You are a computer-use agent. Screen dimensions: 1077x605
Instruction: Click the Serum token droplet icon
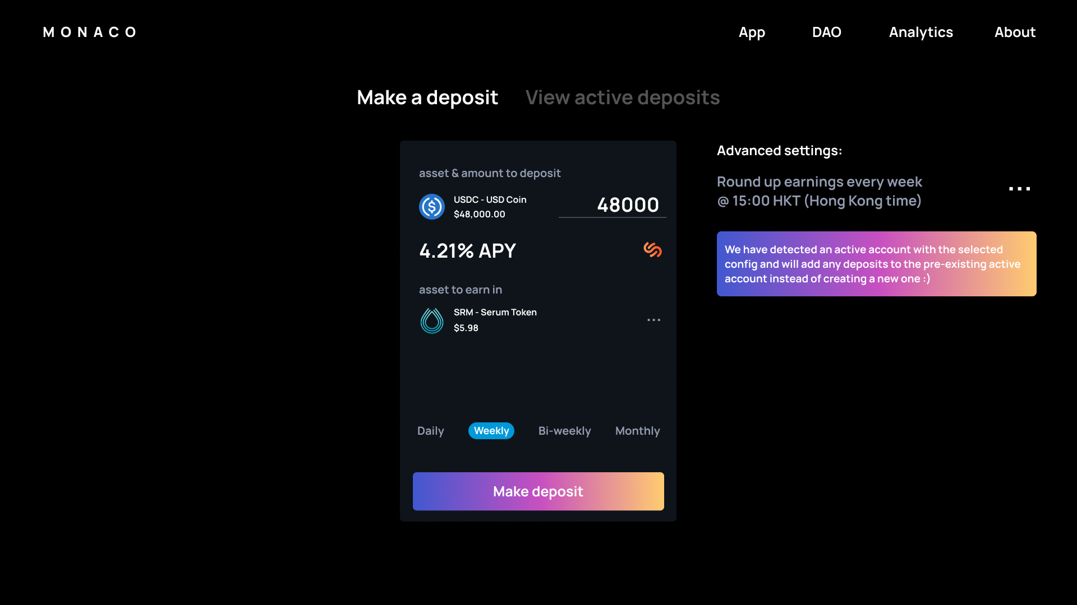pos(431,320)
